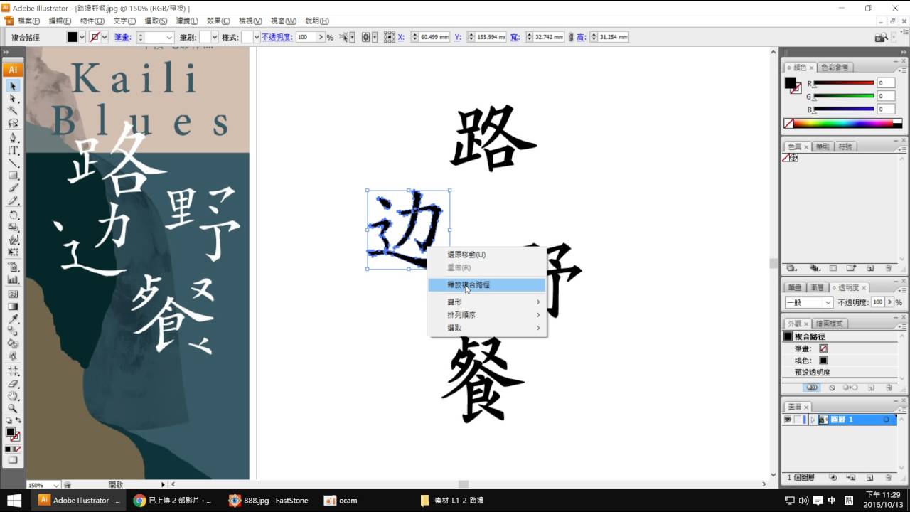Open stroke weight dropdown in control bar
Viewport: 910px width, 512px height.
tap(168, 37)
